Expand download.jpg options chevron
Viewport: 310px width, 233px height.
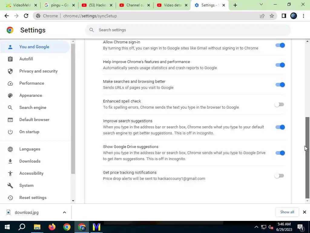(x=64, y=212)
